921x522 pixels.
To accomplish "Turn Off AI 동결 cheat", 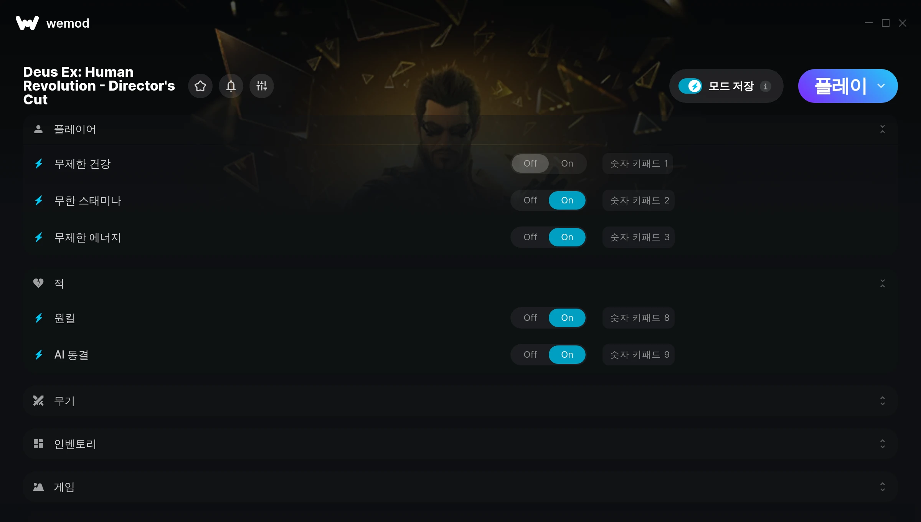I will click(x=530, y=355).
